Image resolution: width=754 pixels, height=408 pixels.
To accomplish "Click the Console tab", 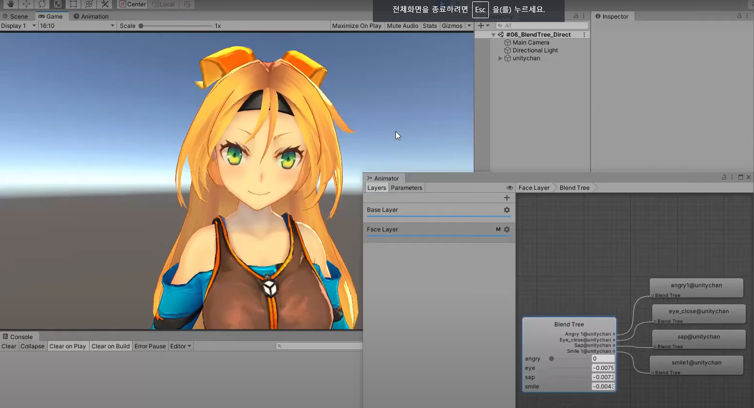I will pyautogui.click(x=18, y=337).
